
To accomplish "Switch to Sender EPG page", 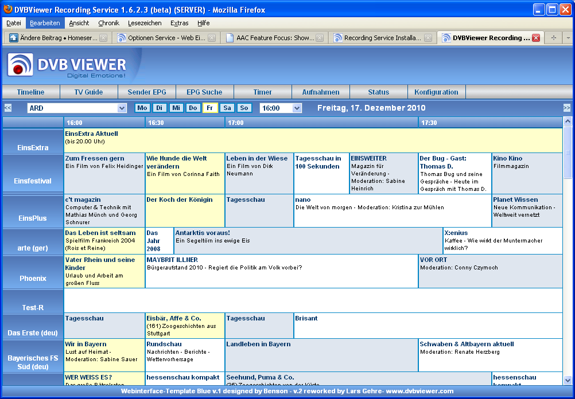I will pyautogui.click(x=147, y=92).
